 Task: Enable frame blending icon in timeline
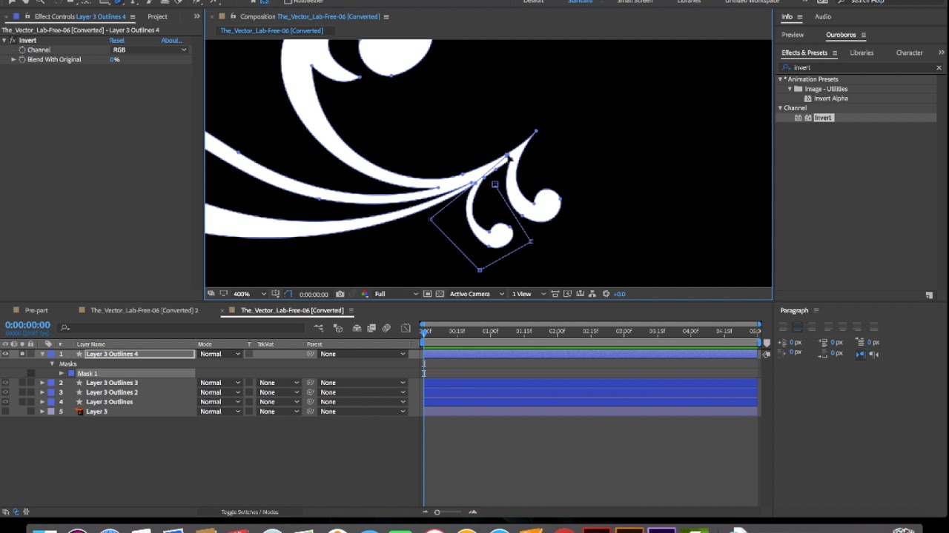click(371, 328)
